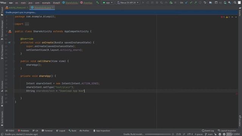
Task: Click the Gradle Build model progress bar
Action: point(158,134)
